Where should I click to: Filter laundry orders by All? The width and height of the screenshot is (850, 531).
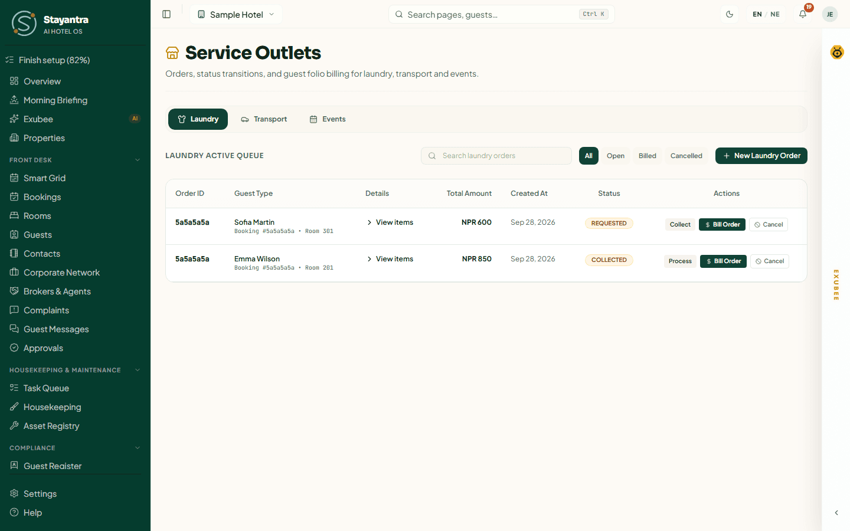(589, 156)
